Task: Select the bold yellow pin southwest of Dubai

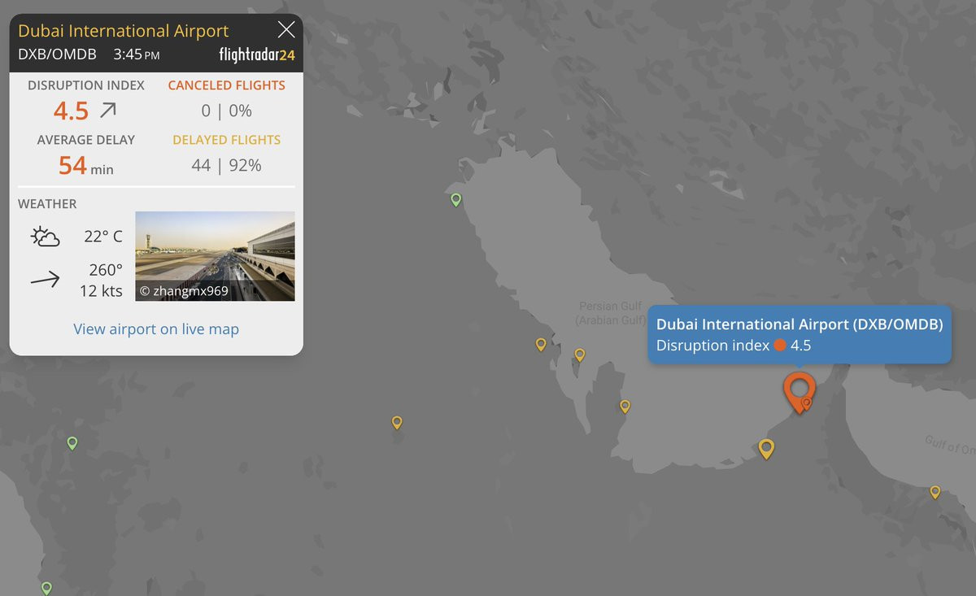Action: (x=766, y=448)
